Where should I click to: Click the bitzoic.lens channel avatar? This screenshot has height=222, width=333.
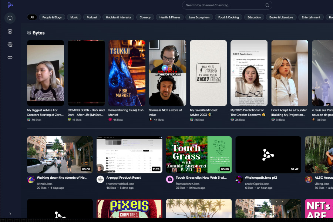pos(31,179)
